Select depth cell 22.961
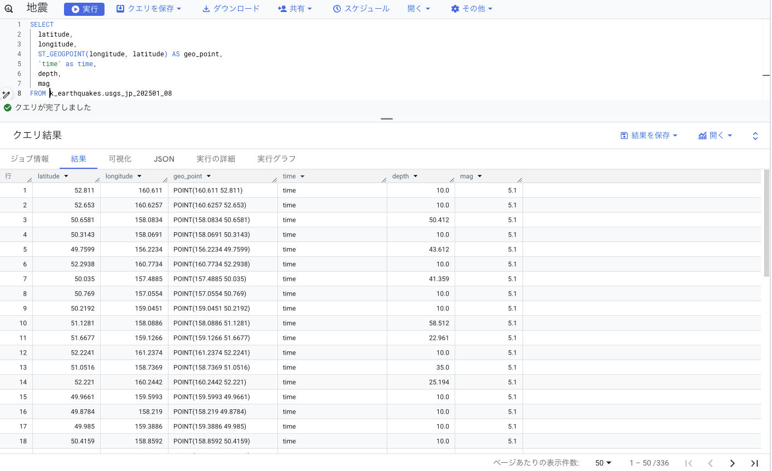The image size is (772, 471). [x=421, y=338]
